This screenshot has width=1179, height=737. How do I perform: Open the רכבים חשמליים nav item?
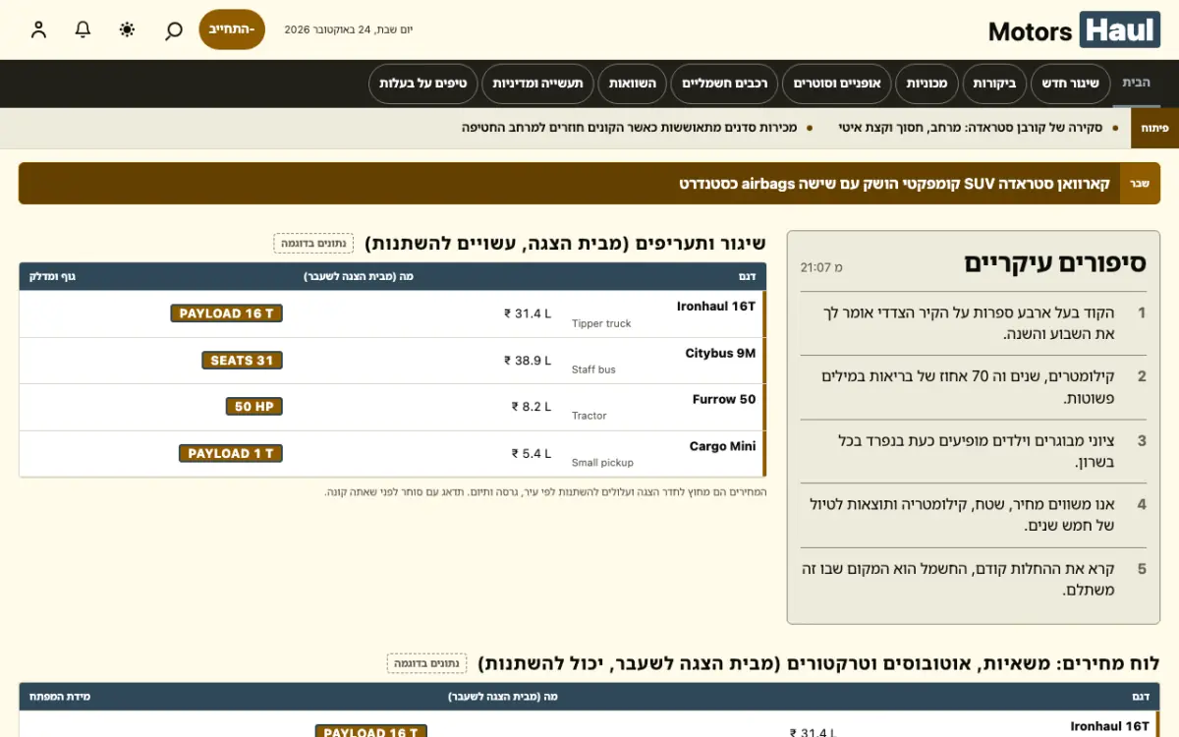click(724, 84)
